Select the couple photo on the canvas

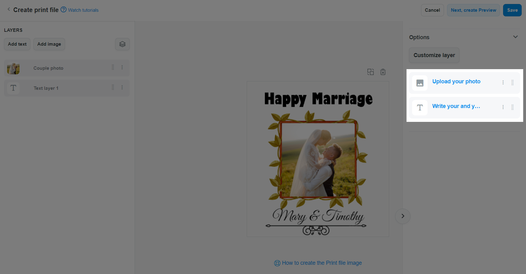click(318, 160)
